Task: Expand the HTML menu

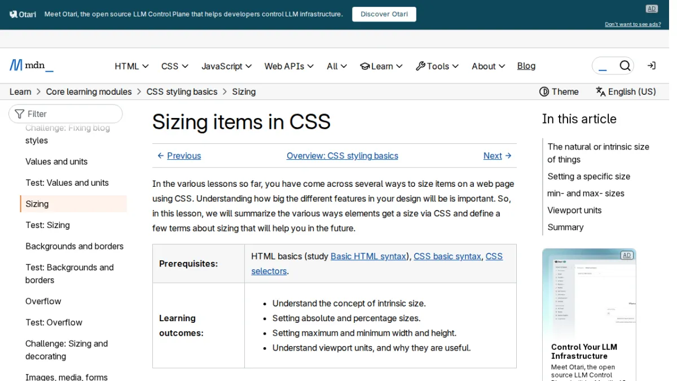Action: (131, 66)
